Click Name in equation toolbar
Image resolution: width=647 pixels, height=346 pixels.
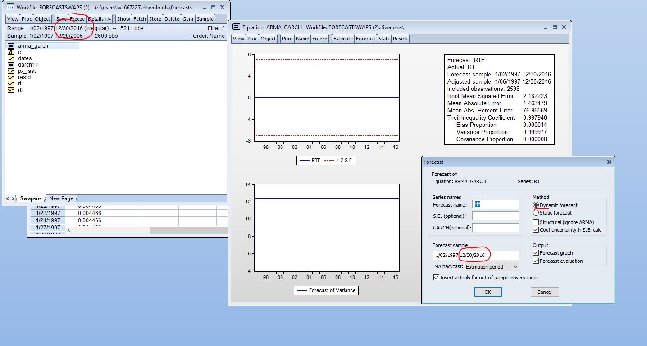pos(303,39)
